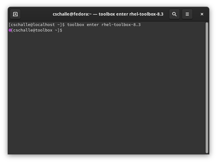Click 'toolbox' at the start of the command
Image resolution: width=217 pixels, height=163 pixels.
[76, 25]
